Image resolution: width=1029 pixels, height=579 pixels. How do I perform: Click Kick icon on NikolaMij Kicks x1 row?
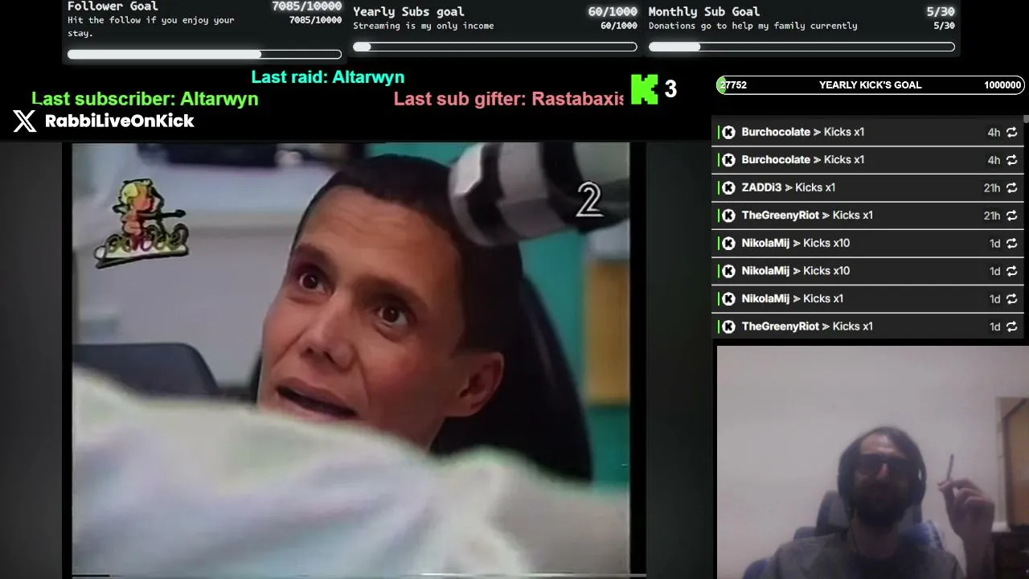[728, 299]
